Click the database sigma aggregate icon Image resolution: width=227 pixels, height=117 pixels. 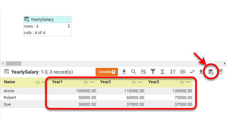point(211,72)
